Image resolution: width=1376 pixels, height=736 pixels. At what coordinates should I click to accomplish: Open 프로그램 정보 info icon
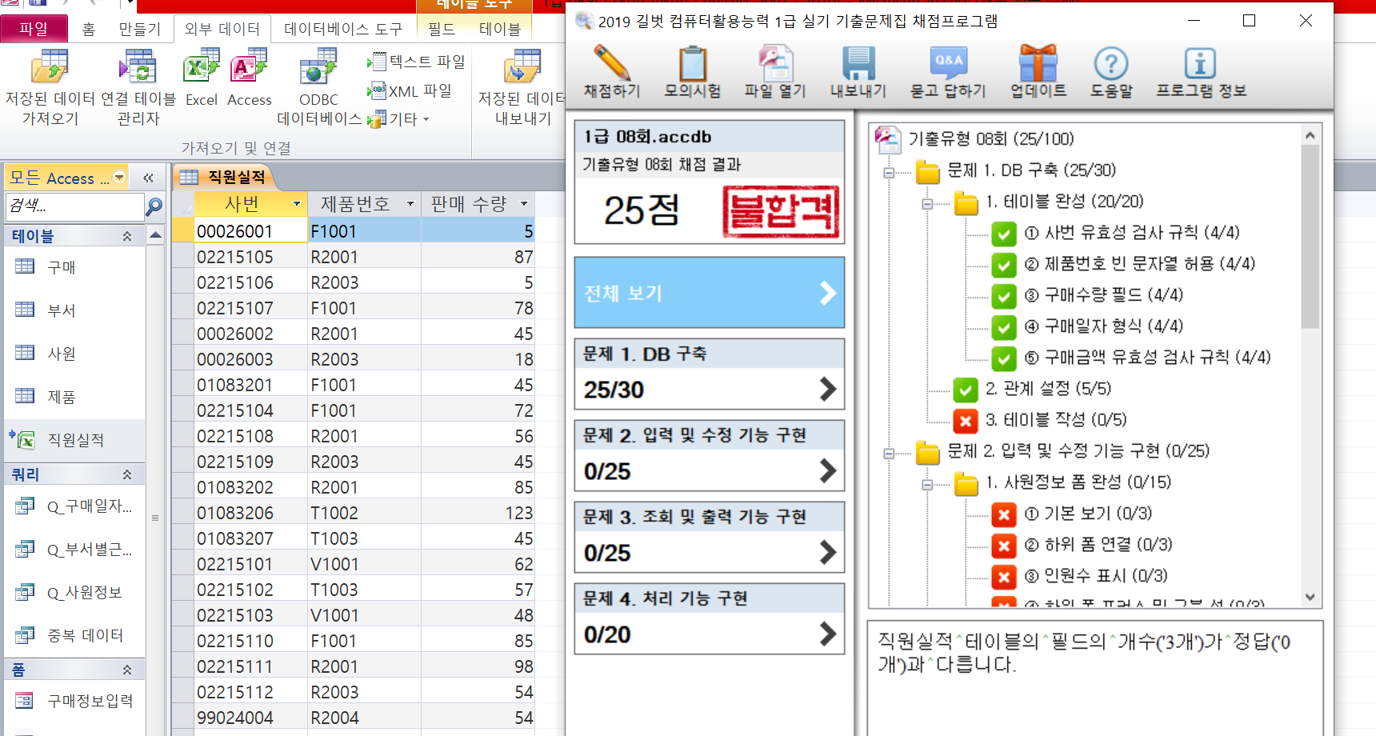click(x=1200, y=66)
